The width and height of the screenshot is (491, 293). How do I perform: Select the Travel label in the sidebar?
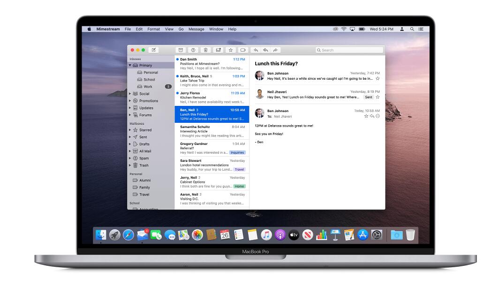[151, 195]
